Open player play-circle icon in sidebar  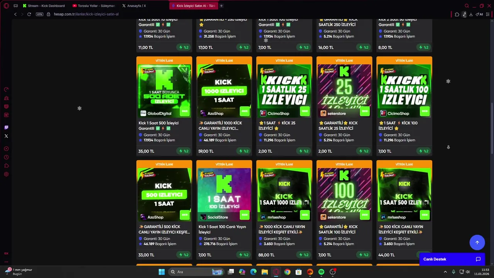click(6, 149)
